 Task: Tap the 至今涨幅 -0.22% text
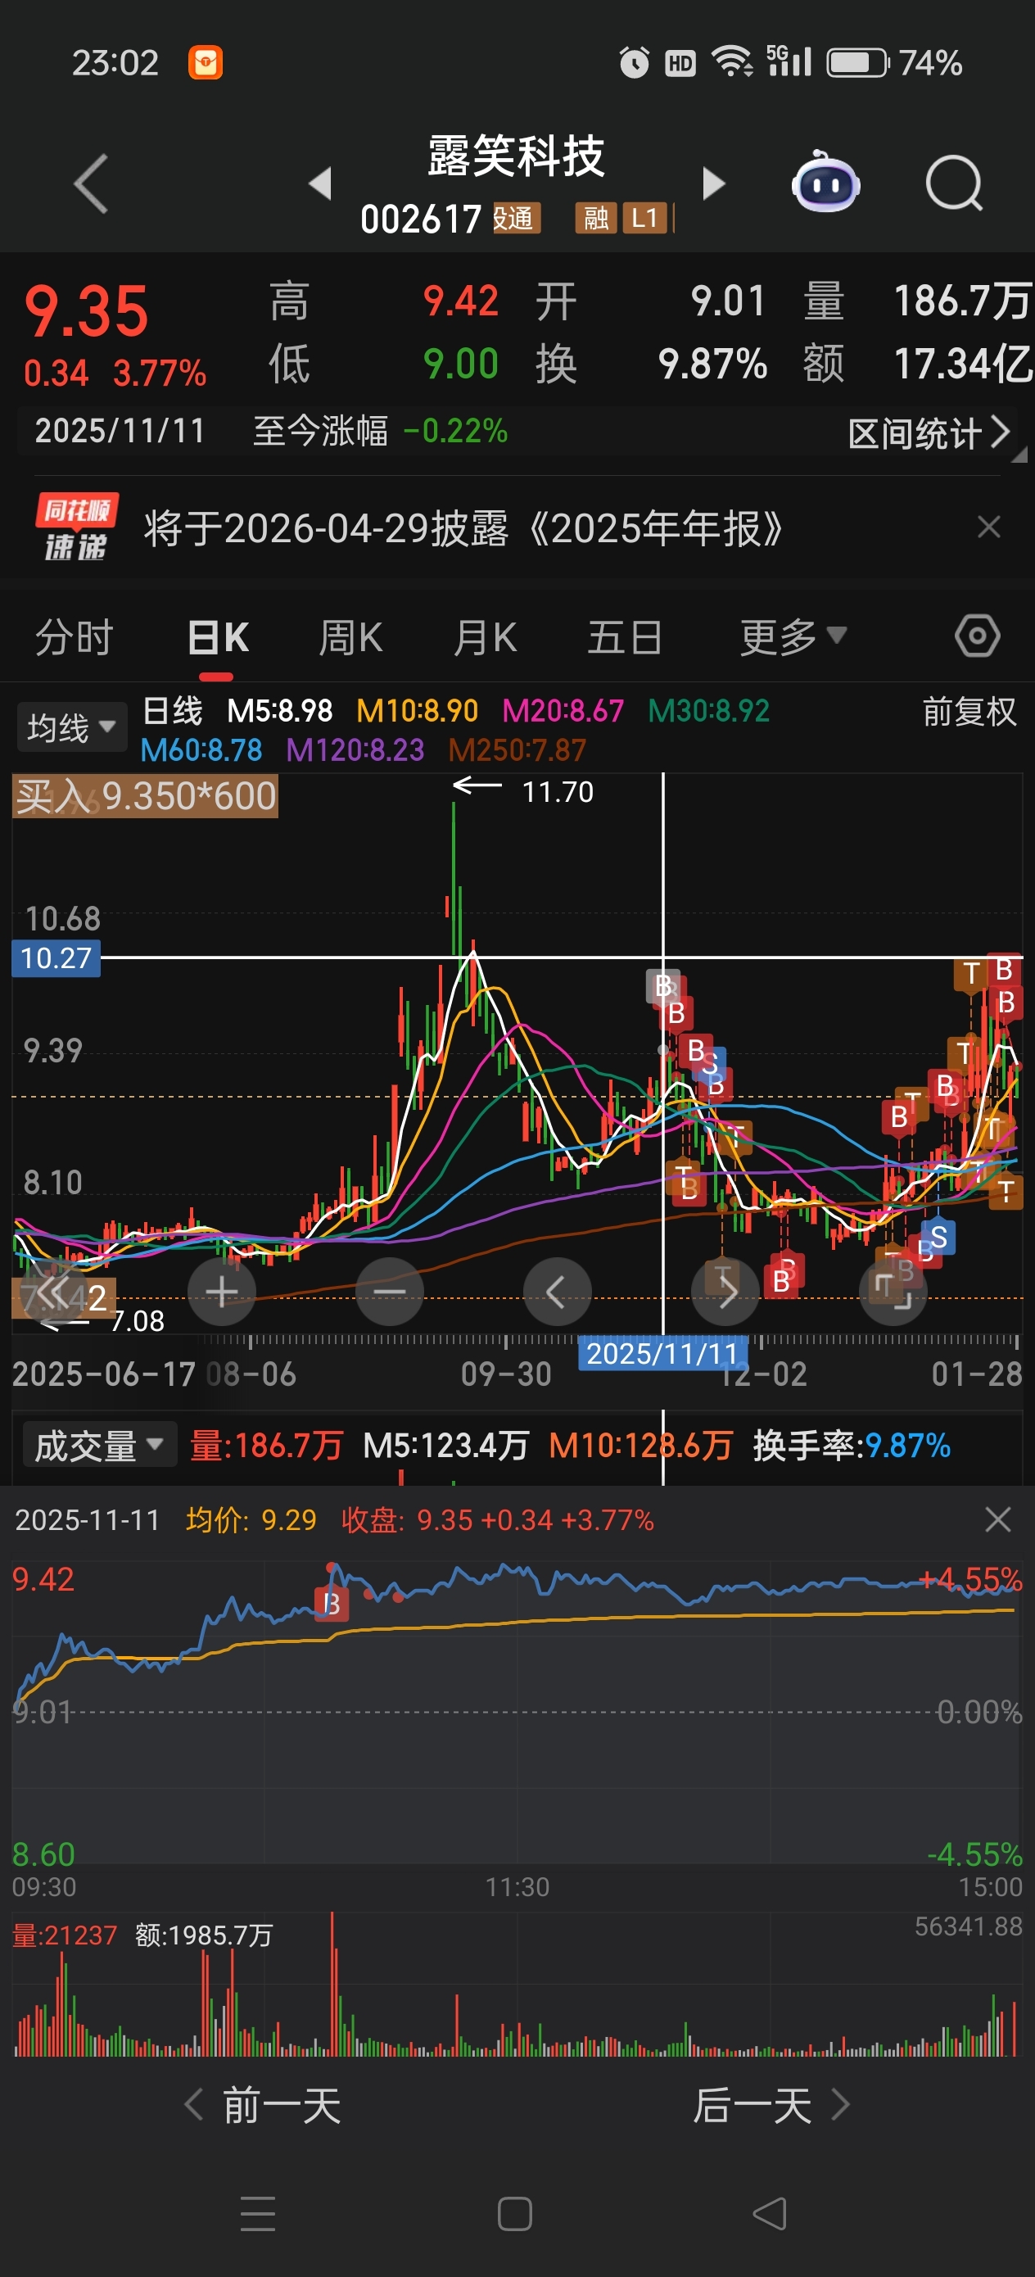pyautogui.click(x=380, y=432)
